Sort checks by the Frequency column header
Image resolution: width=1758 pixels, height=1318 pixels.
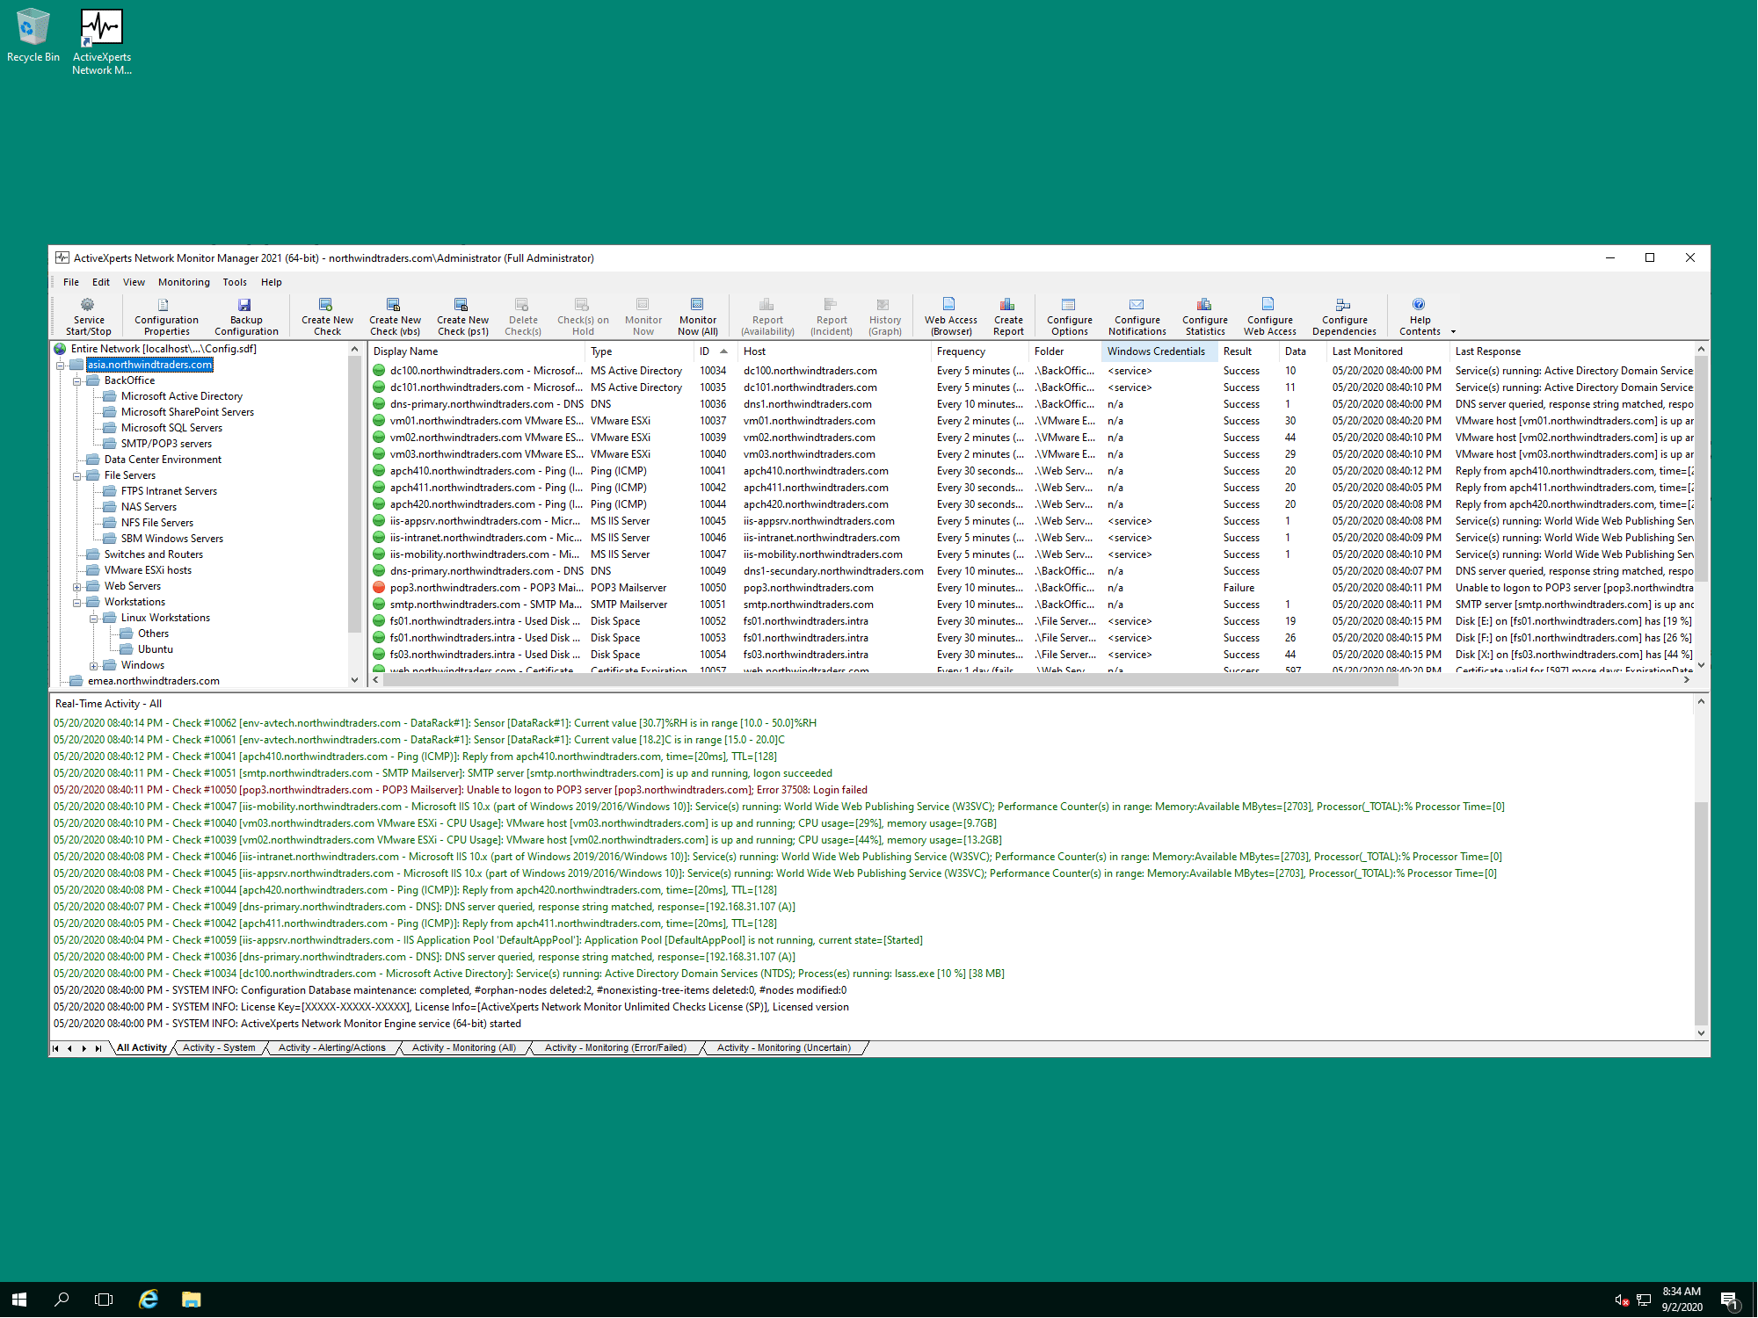(x=980, y=351)
